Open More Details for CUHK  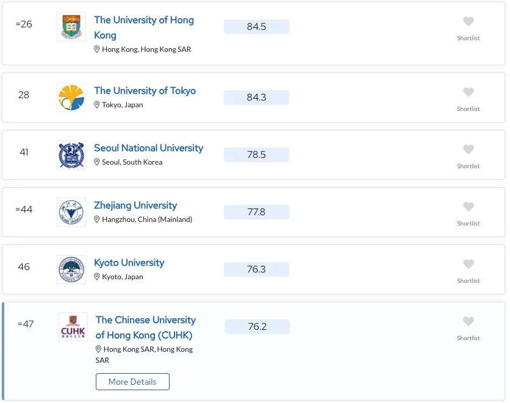click(132, 382)
